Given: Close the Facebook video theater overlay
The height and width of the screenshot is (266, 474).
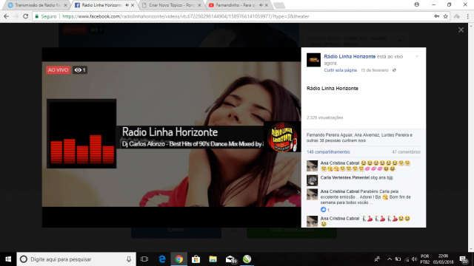Looking at the screenshot, I should tap(461, 30).
